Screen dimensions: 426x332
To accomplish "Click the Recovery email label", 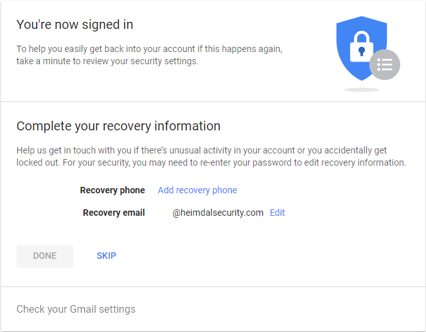I will (114, 213).
